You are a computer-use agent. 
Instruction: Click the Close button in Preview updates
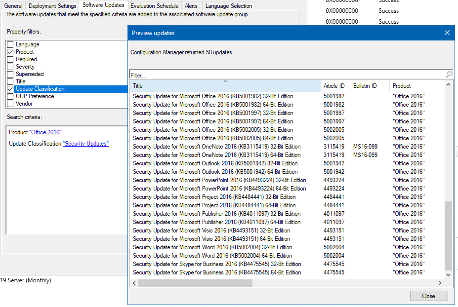pyautogui.click(x=428, y=296)
